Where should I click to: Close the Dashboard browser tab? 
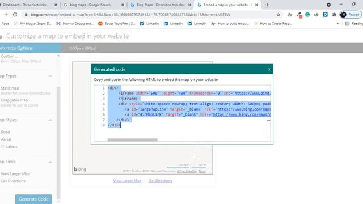tap(56, 5)
